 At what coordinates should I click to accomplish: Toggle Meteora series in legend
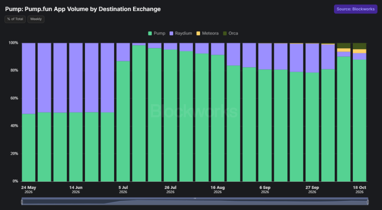point(207,33)
